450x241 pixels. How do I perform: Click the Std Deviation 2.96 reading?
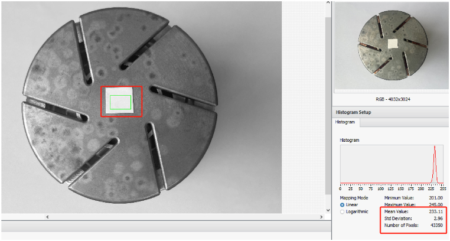(x=413, y=219)
